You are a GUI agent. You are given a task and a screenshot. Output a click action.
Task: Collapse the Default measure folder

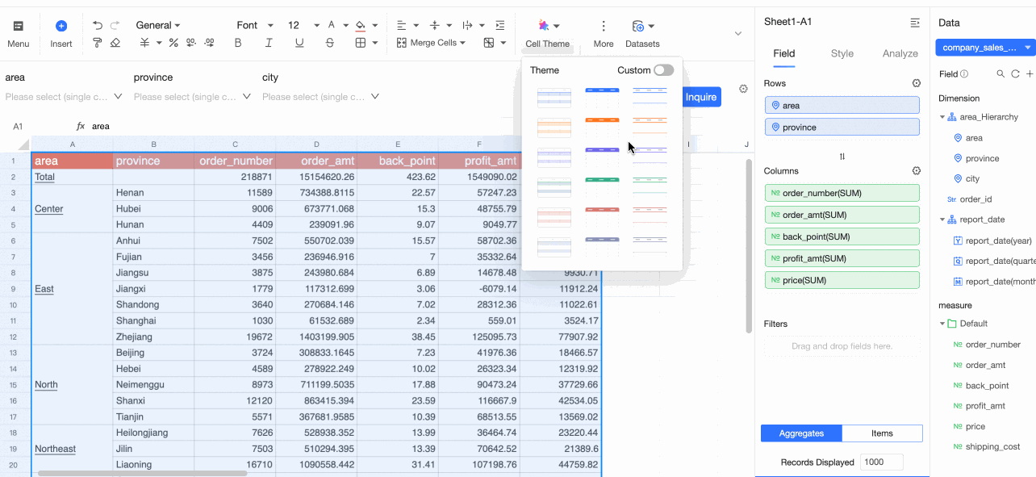pyautogui.click(x=942, y=324)
